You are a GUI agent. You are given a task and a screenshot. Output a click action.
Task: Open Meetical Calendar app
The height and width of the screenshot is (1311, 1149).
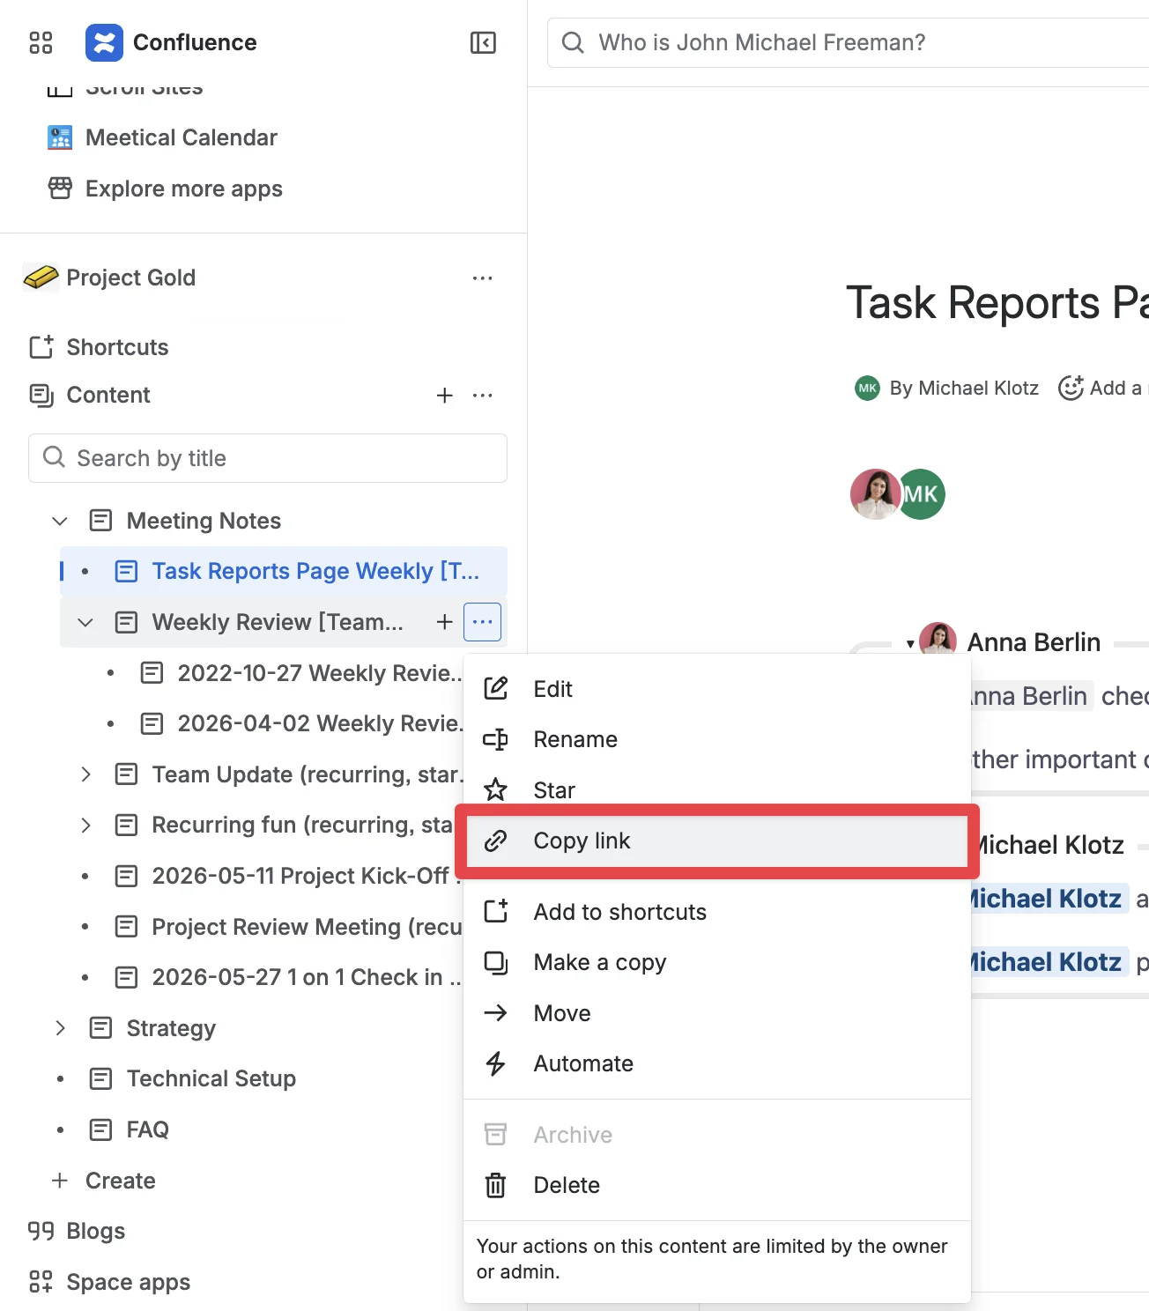coord(181,137)
